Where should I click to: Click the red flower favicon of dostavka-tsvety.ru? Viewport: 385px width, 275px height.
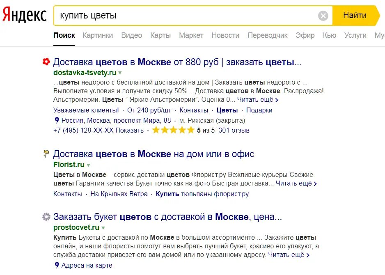click(x=46, y=62)
